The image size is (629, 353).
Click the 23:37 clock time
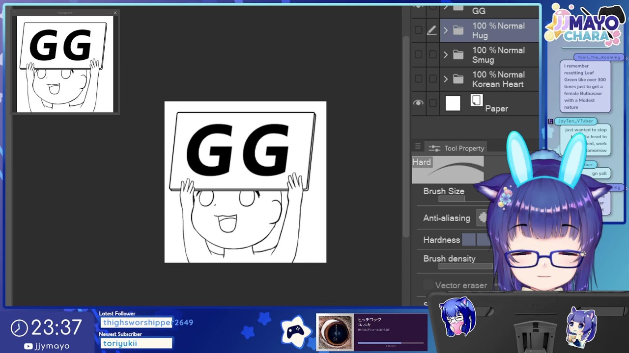click(57, 328)
